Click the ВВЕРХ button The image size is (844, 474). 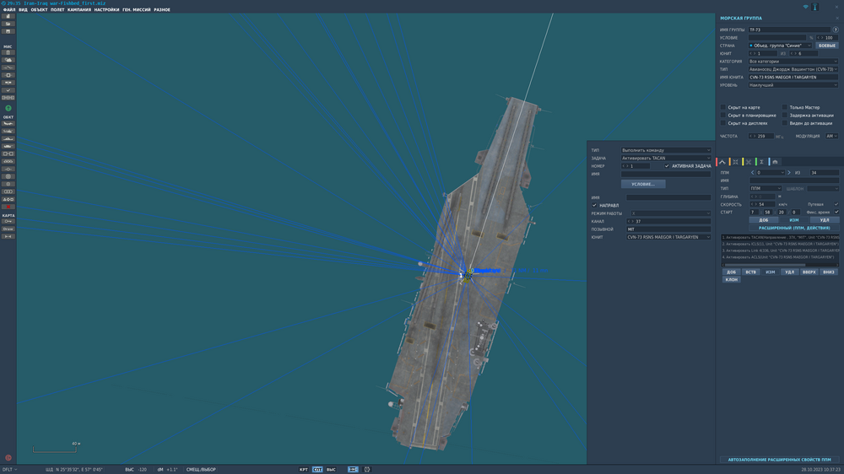click(x=809, y=272)
